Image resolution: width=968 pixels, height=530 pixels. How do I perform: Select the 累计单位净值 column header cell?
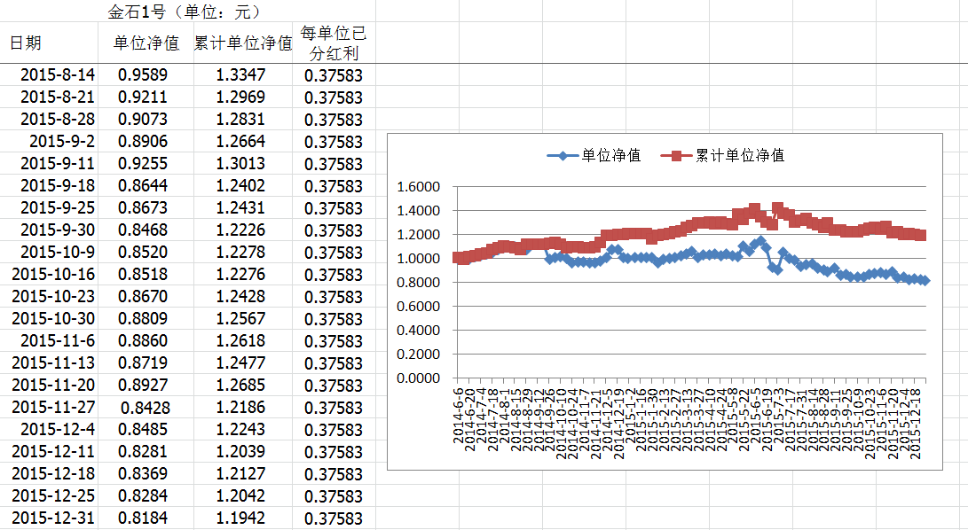tap(243, 43)
